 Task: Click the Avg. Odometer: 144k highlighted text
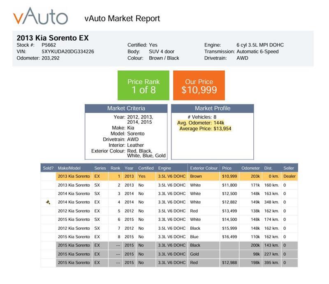tap(201, 123)
